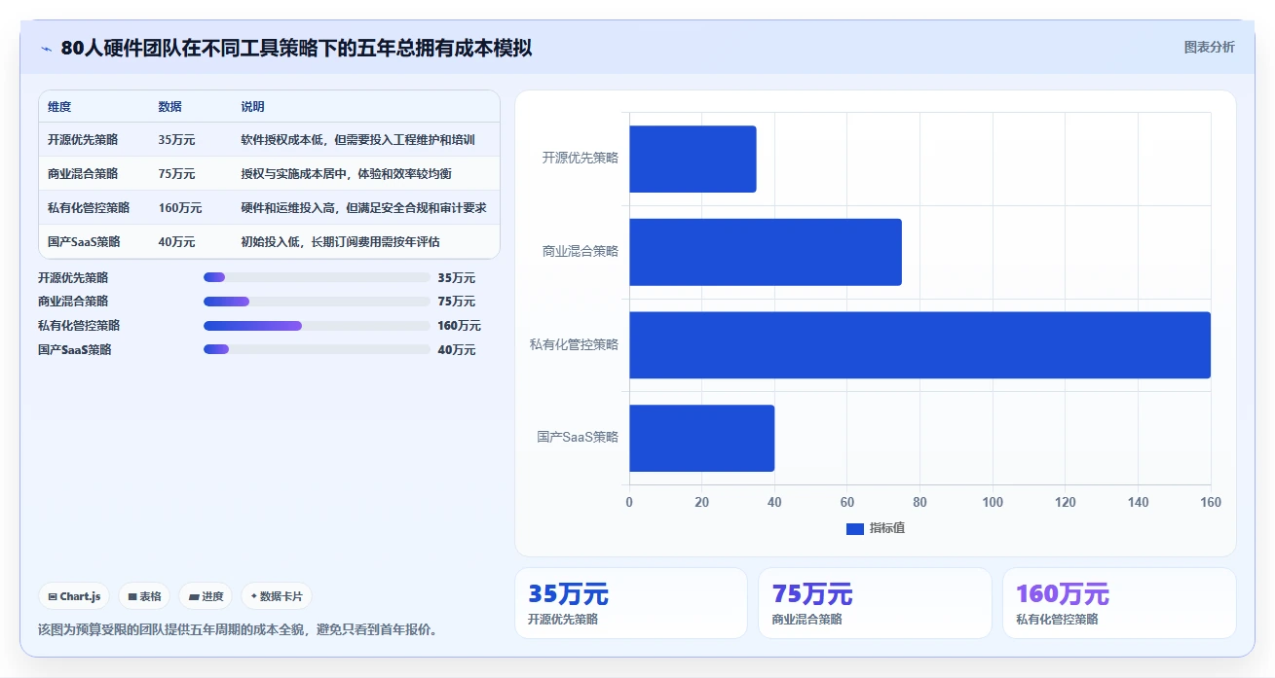This screenshot has width=1275, height=678.
Task: Click the 图表分析 label in header
Action: [x=1209, y=47]
